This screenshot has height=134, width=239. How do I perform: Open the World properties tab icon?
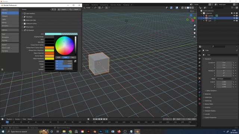pyautogui.click(x=199, y=69)
